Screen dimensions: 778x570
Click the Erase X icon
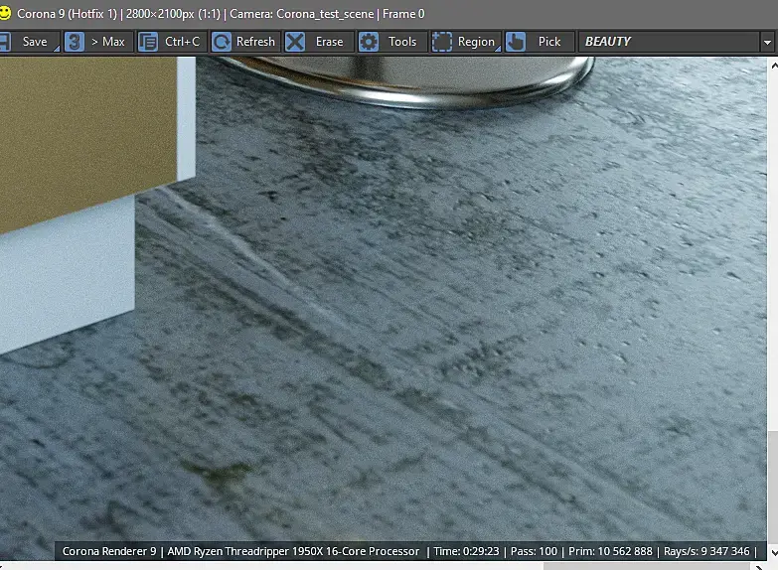pyautogui.click(x=295, y=42)
